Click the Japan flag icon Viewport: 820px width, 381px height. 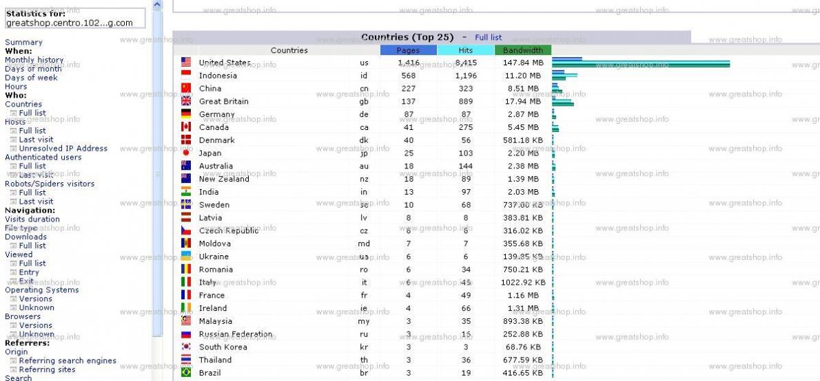click(x=185, y=153)
